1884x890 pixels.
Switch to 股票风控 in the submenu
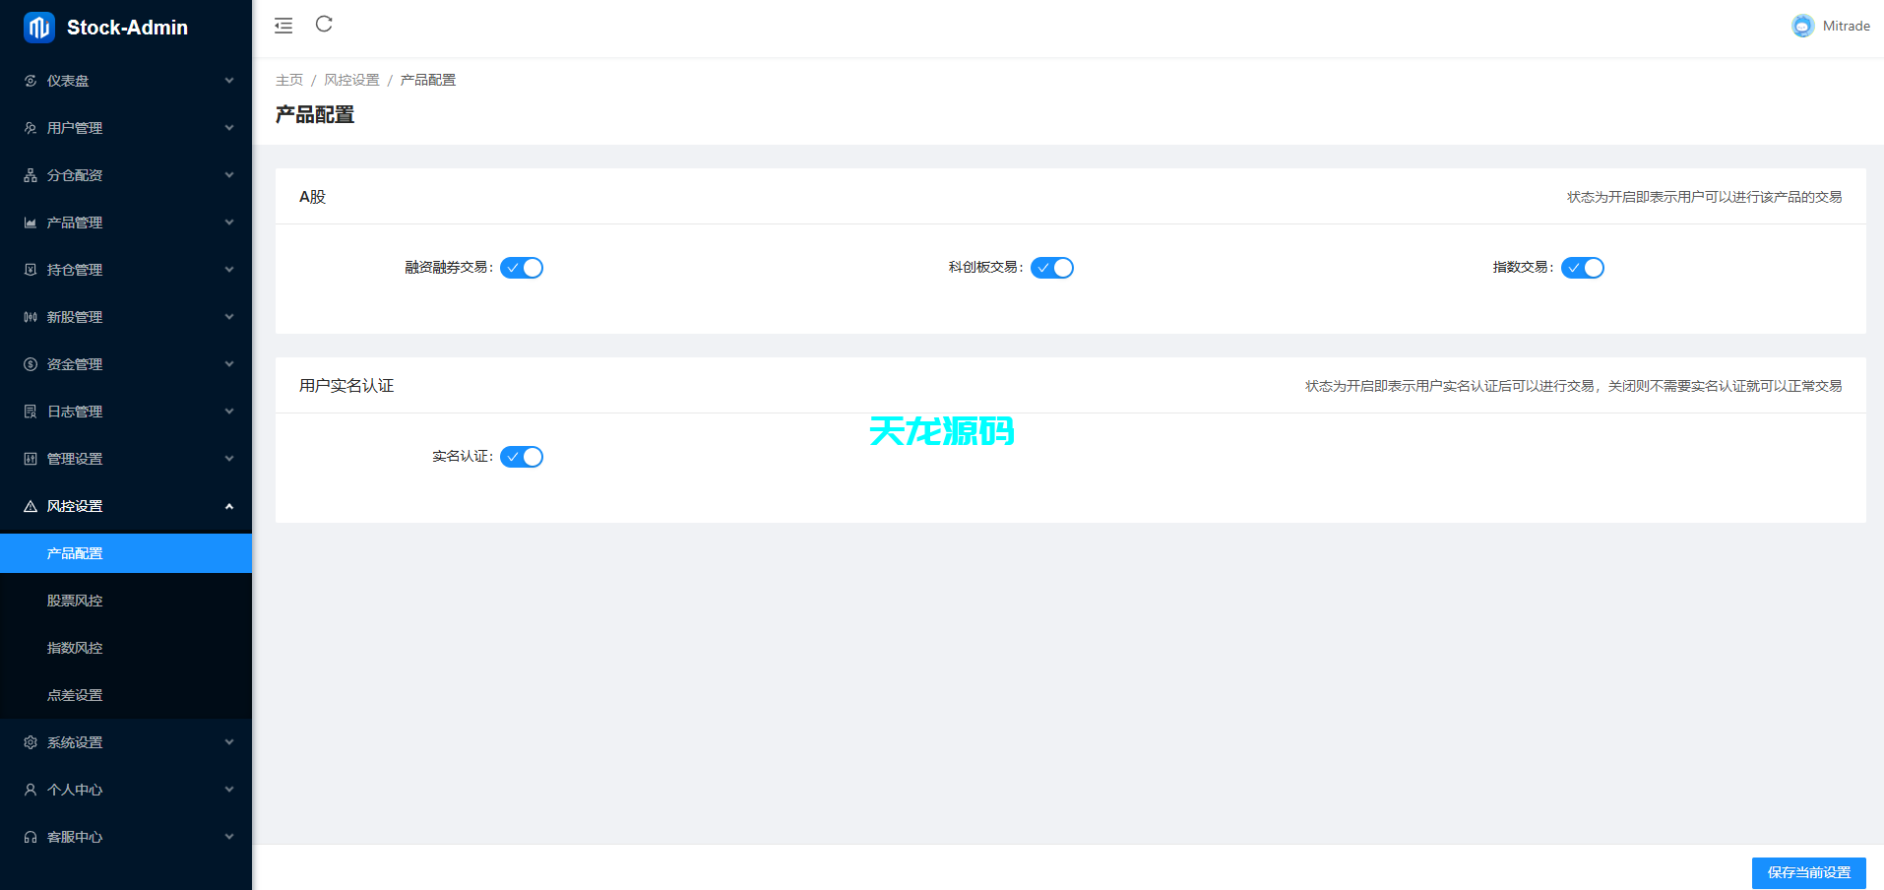[74, 600]
